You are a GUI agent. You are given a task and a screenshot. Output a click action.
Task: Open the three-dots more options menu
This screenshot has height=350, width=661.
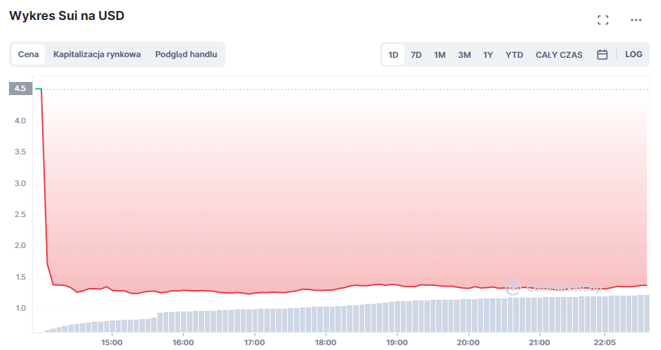(636, 20)
